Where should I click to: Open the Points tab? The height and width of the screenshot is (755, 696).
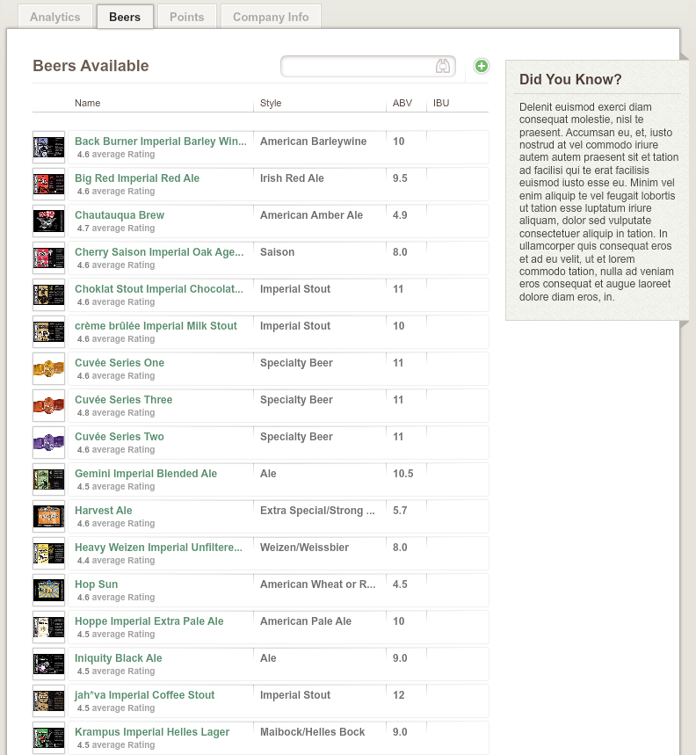[187, 17]
